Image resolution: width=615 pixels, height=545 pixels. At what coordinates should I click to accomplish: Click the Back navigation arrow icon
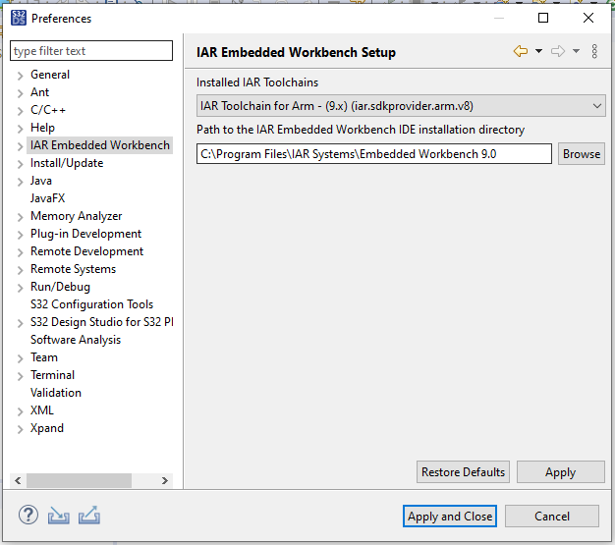(x=521, y=52)
